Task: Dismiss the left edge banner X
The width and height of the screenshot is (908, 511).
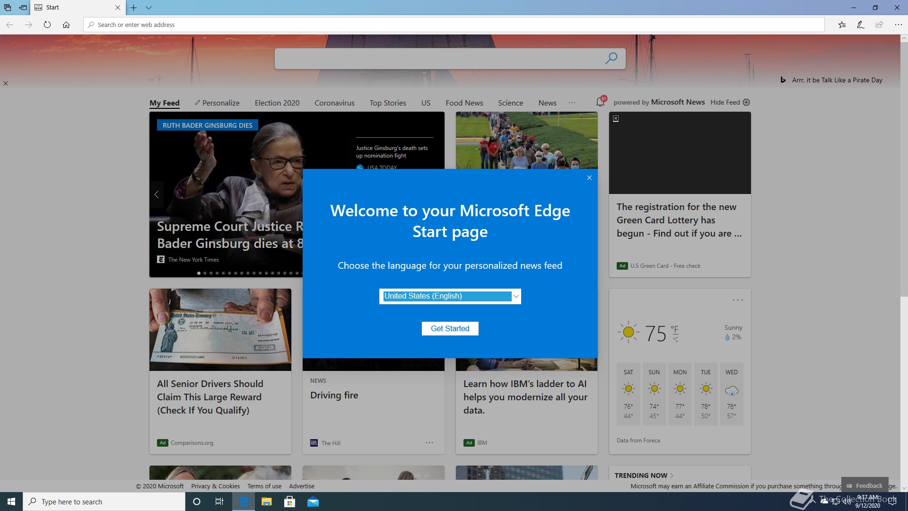Action: click(x=6, y=83)
